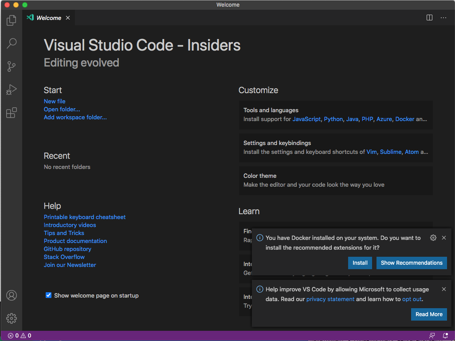The height and width of the screenshot is (341, 455).
Task: Click the Tools and languages heading
Action: 271,110
